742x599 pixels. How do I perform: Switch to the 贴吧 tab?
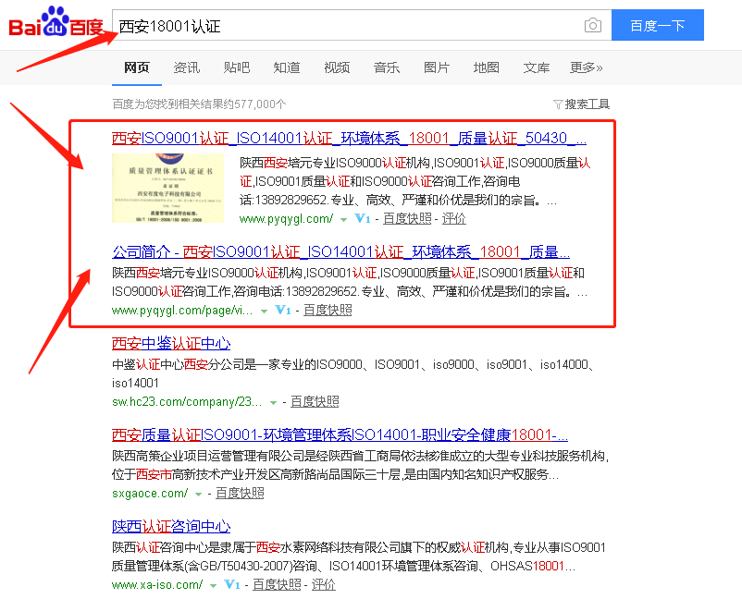pyautogui.click(x=237, y=67)
